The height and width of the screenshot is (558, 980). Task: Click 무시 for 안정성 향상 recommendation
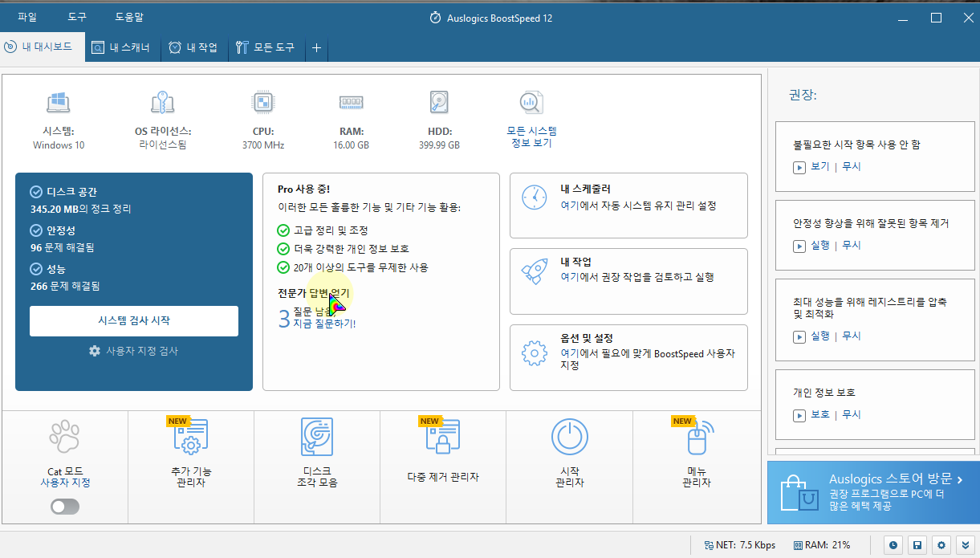click(x=851, y=246)
